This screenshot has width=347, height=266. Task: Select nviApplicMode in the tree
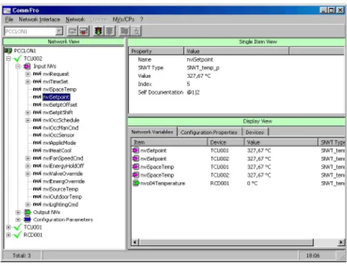59,143
